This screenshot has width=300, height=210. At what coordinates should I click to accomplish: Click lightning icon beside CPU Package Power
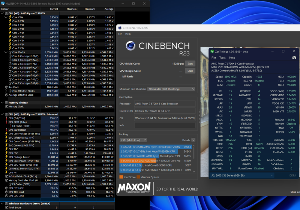6,157
